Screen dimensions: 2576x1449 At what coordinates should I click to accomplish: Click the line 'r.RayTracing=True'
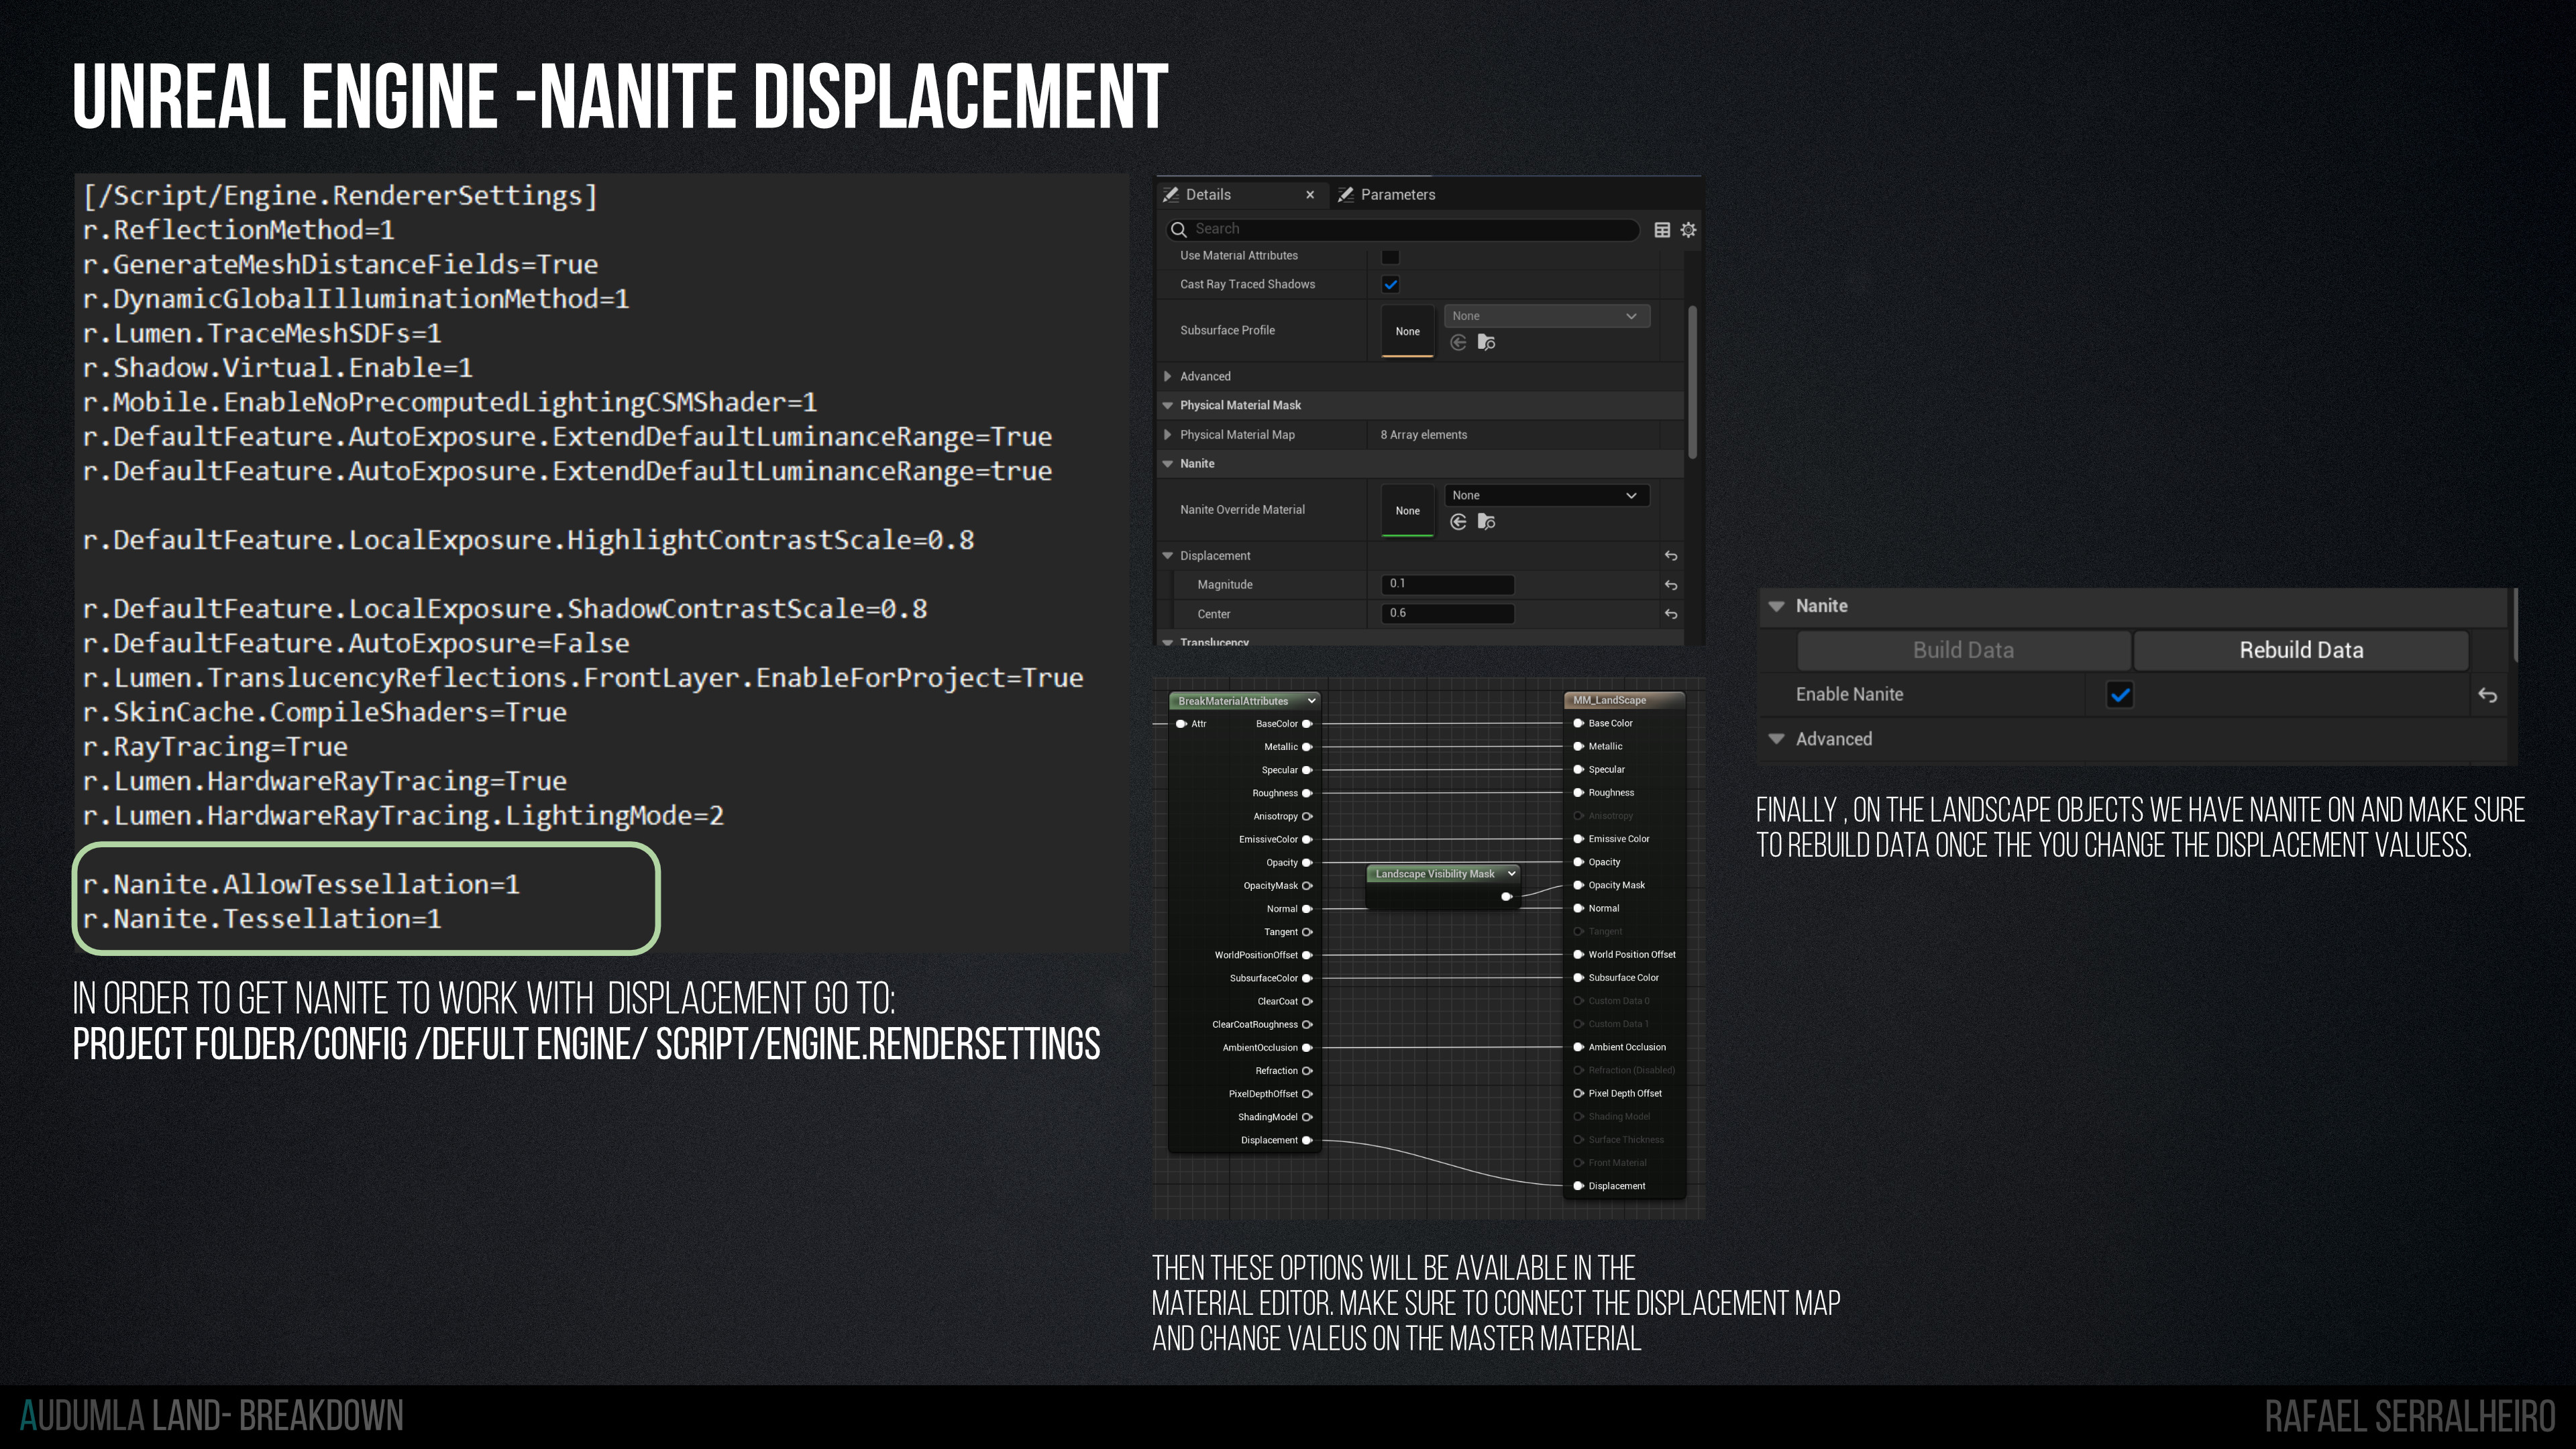[x=215, y=747]
